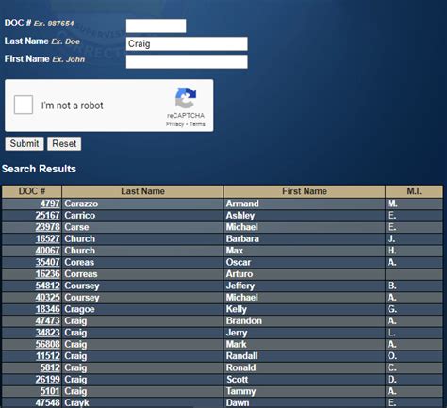
Task: Open DOC number 18346 for Cragoe
Action: tap(47, 309)
